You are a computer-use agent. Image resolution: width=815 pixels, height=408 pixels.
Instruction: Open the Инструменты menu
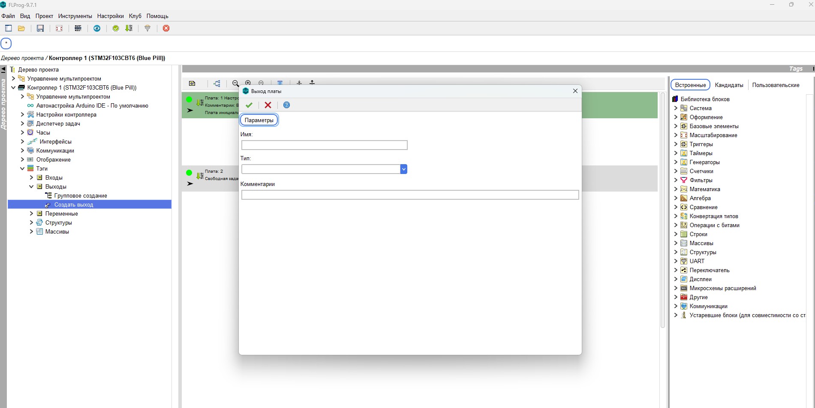point(75,16)
